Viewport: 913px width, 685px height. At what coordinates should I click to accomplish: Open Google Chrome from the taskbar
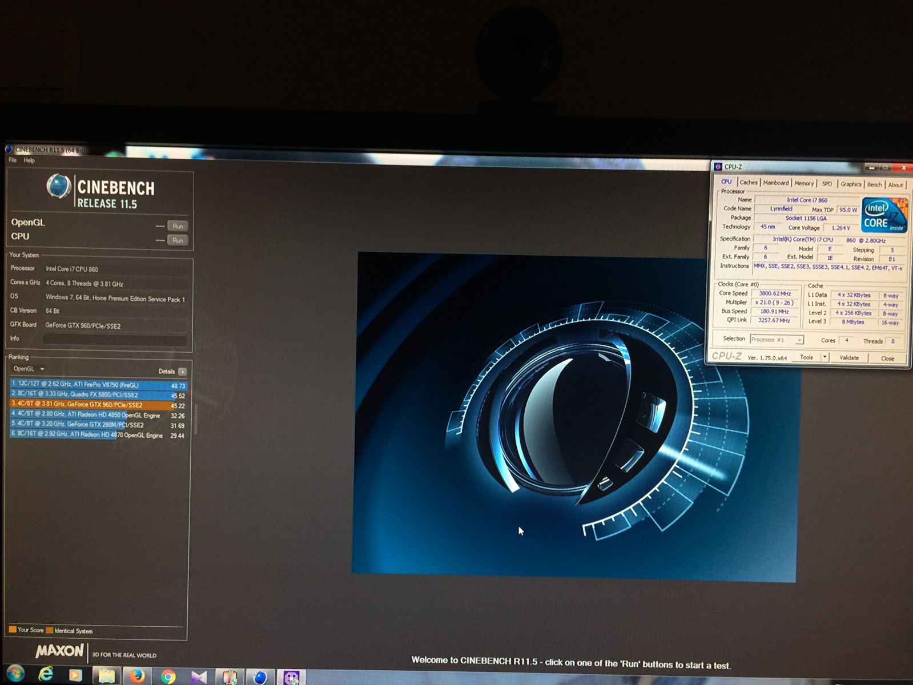pyautogui.click(x=168, y=677)
